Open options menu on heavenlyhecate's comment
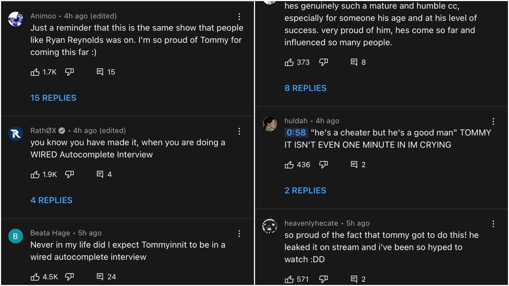Image resolution: width=509 pixels, height=286 pixels. point(493,224)
